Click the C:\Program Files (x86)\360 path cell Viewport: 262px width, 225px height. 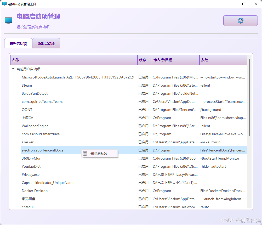point(176,158)
